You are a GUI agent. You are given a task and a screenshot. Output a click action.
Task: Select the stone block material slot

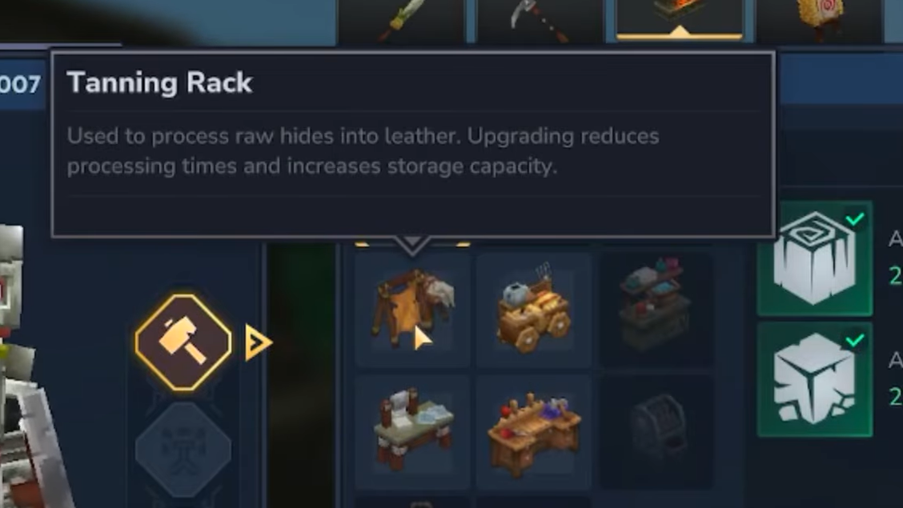pos(814,379)
